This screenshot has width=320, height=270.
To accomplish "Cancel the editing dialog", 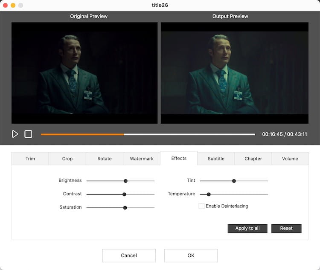I will [129, 255].
